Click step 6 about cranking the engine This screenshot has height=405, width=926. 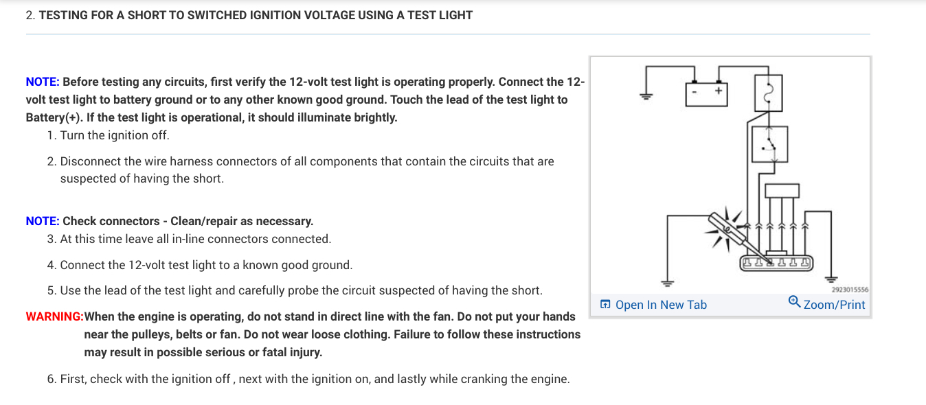point(315,379)
